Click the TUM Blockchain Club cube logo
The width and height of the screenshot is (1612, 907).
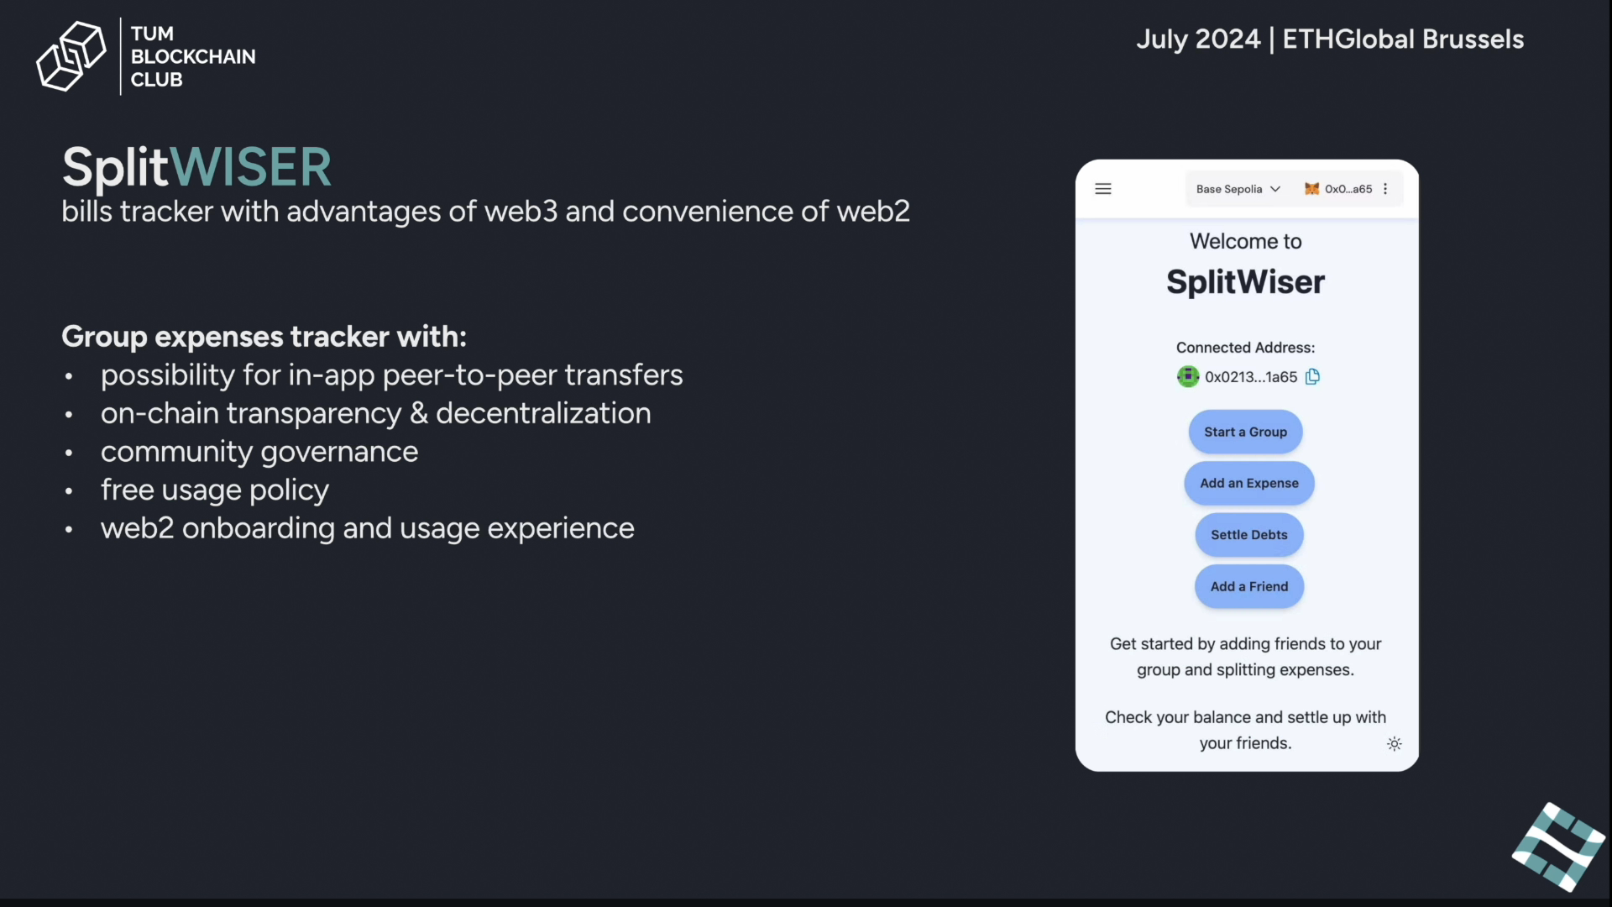(x=71, y=56)
